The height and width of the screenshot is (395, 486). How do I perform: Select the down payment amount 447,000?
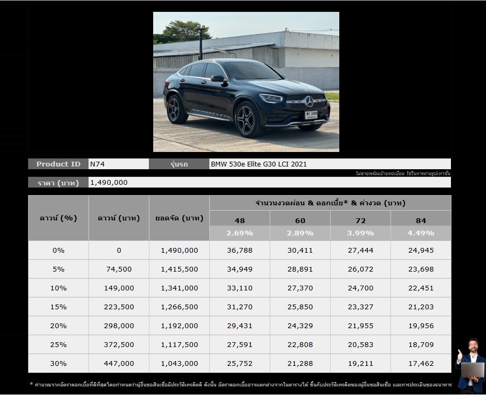click(119, 363)
